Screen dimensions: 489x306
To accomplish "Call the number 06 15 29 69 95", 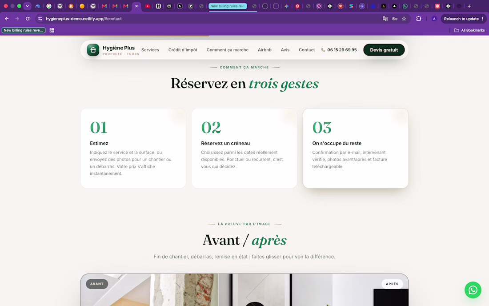I will [x=342, y=50].
